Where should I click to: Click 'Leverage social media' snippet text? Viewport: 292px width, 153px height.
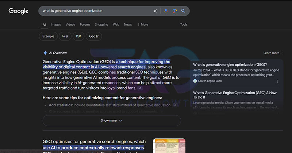[x=236, y=105]
